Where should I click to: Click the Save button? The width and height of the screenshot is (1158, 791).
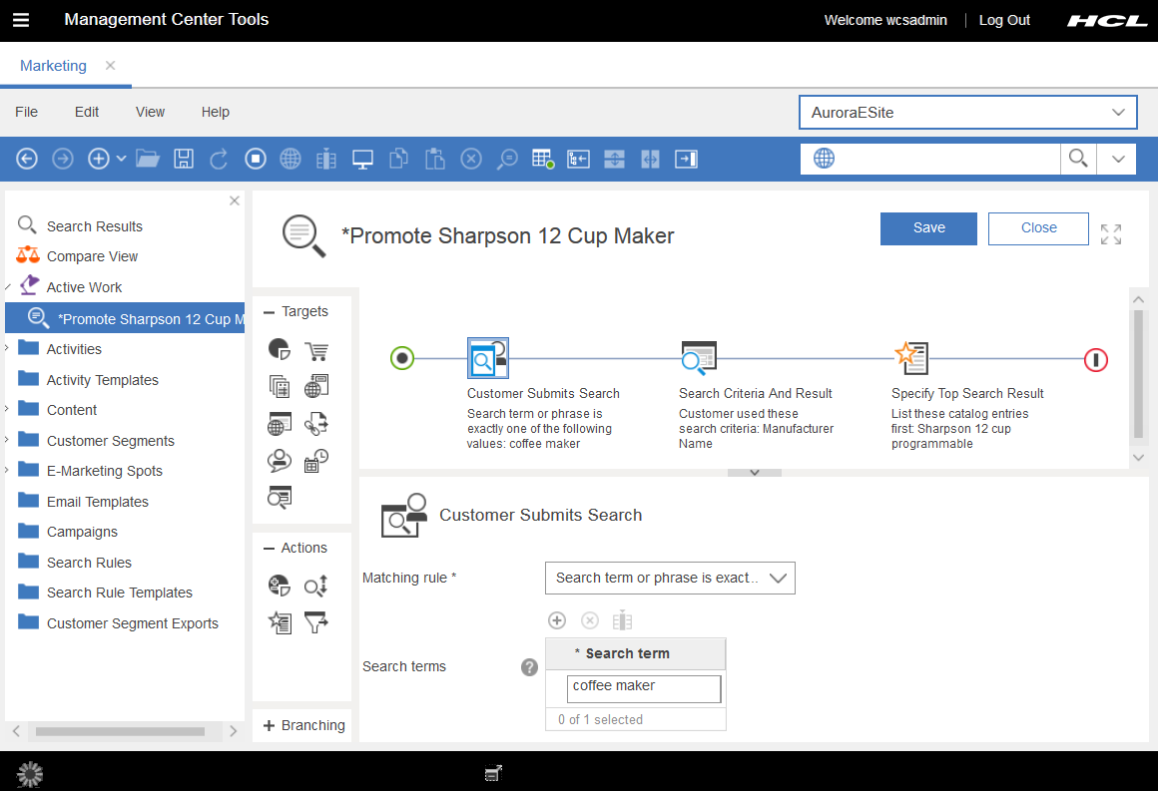[x=928, y=228]
